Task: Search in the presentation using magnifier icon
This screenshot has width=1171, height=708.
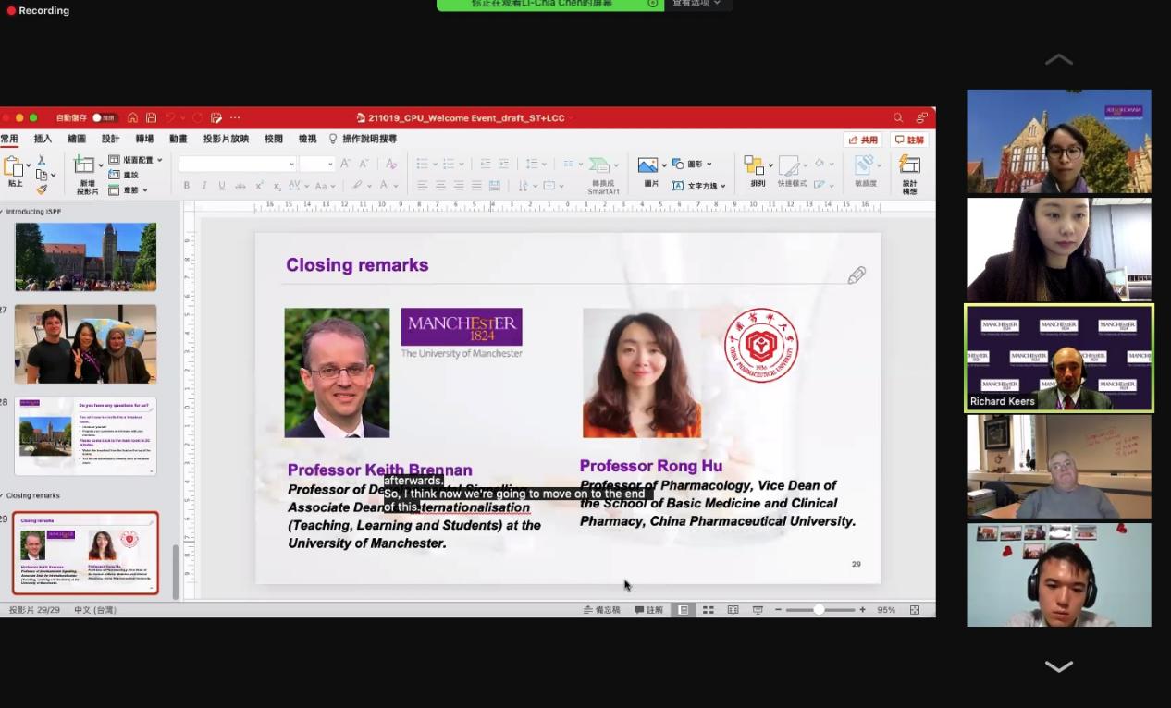Action: click(x=898, y=117)
